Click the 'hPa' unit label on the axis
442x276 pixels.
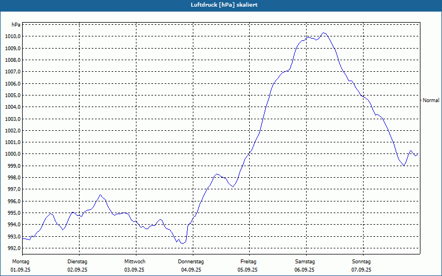tap(16, 25)
